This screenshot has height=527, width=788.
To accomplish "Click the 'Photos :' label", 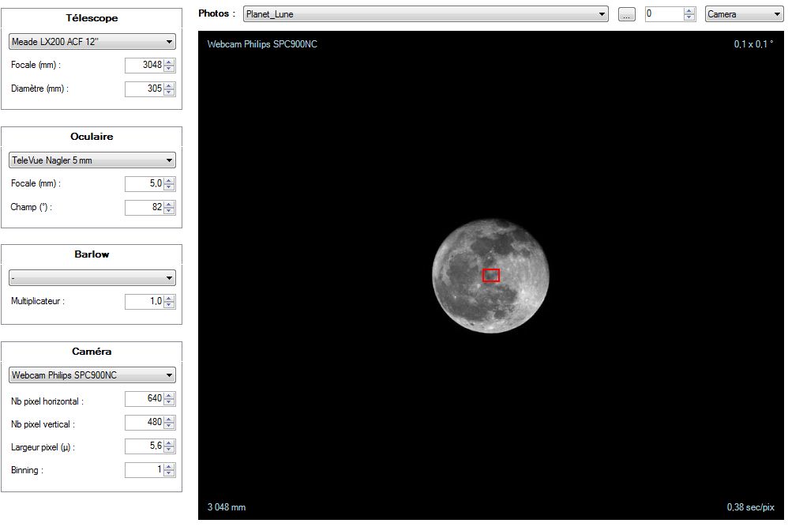I will tap(216, 13).
